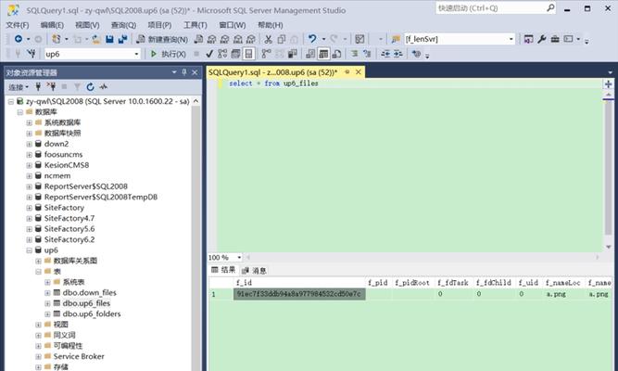Click the copy icon in the toolbar
This screenshot has width=618, height=371.
tap(282, 39)
